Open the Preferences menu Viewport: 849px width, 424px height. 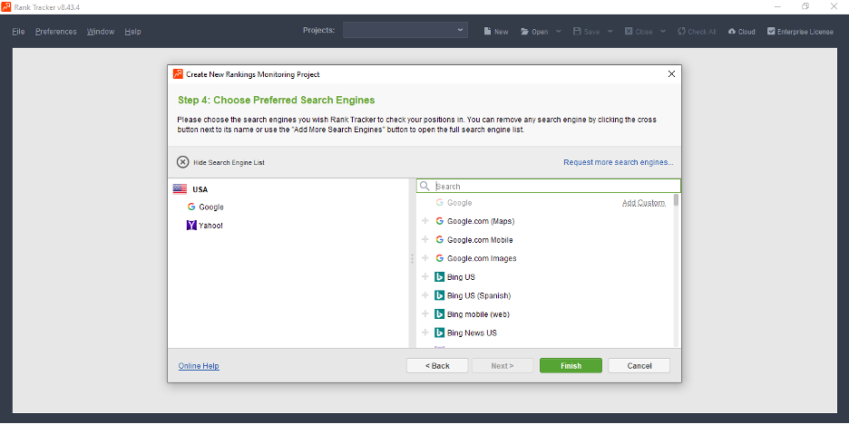pyautogui.click(x=55, y=32)
